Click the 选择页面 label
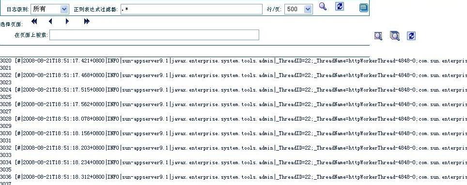The width and height of the screenshot is (467, 185). (x=11, y=24)
